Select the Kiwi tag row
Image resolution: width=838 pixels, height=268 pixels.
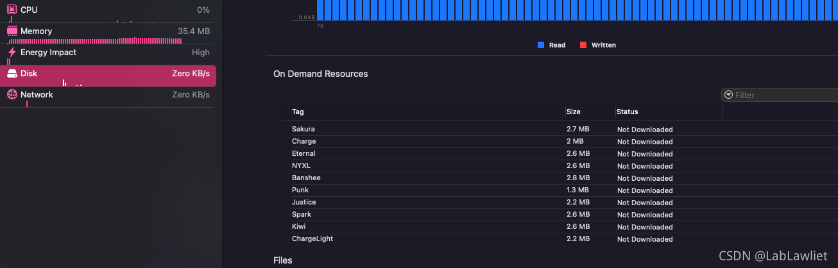[560, 226]
